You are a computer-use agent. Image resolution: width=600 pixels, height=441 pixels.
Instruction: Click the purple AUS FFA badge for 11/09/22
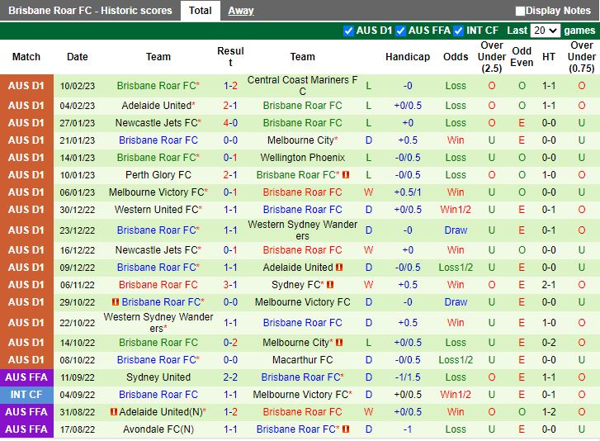click(26, 377)
